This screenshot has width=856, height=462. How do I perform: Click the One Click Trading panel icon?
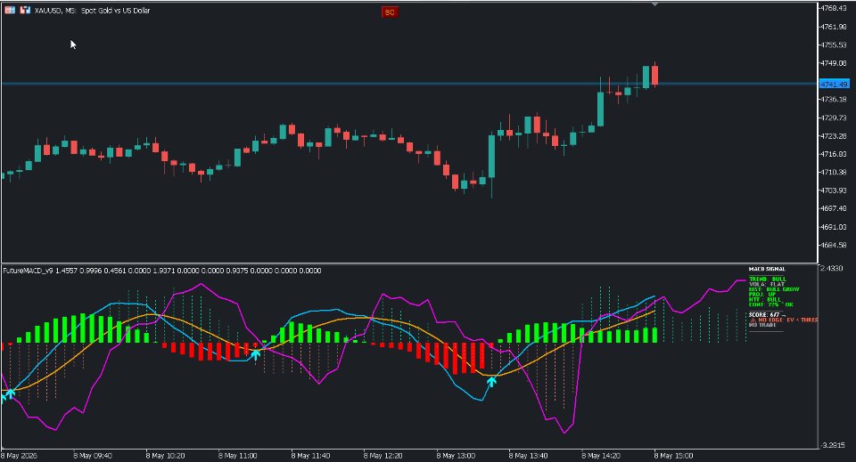pos(25,10)
